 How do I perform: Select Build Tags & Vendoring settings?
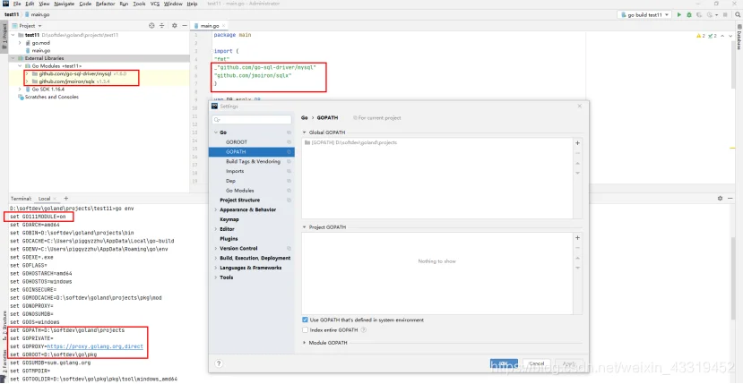[253, 161]
